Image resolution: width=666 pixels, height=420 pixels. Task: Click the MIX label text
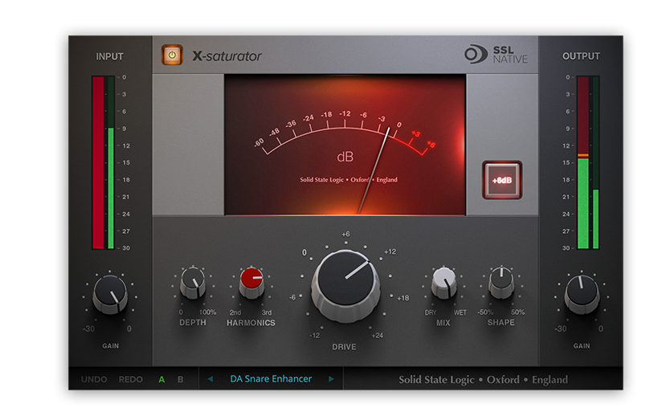point(443,323)
